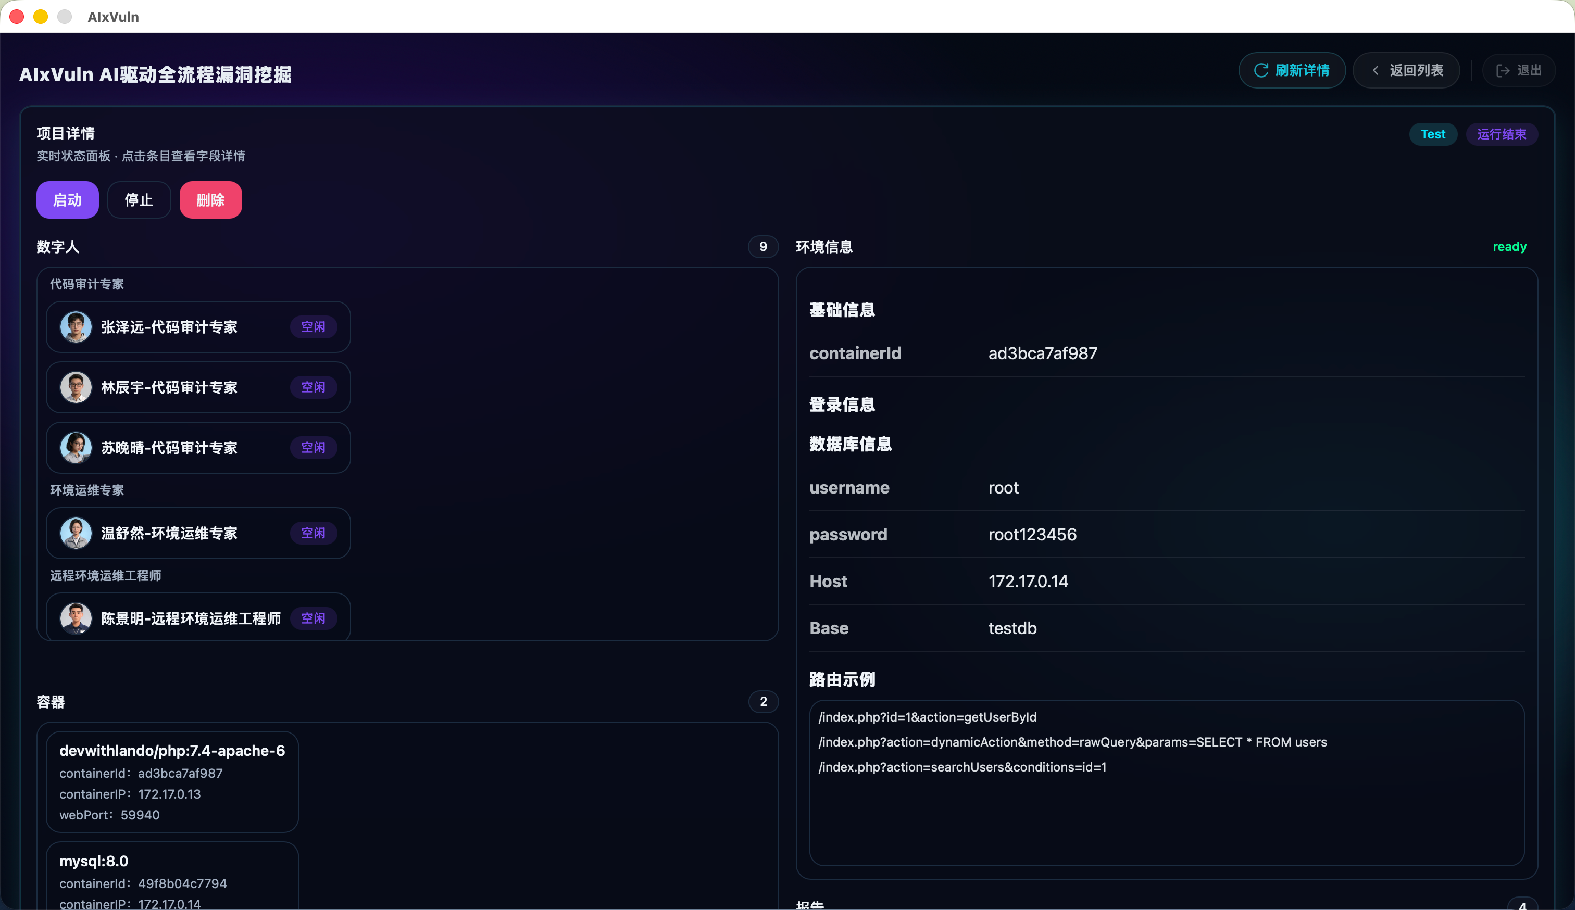Click the 数字人 panel heading
1575x910 pixels.
click(x=58, y=247)
